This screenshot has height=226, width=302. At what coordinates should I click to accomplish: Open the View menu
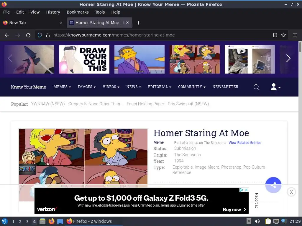(35, 12)
